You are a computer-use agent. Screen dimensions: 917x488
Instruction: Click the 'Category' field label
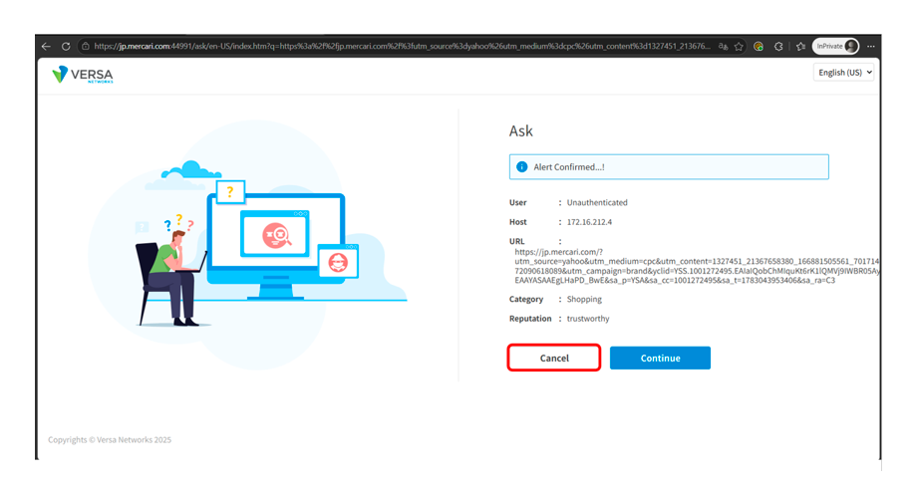tap(526, 299)
